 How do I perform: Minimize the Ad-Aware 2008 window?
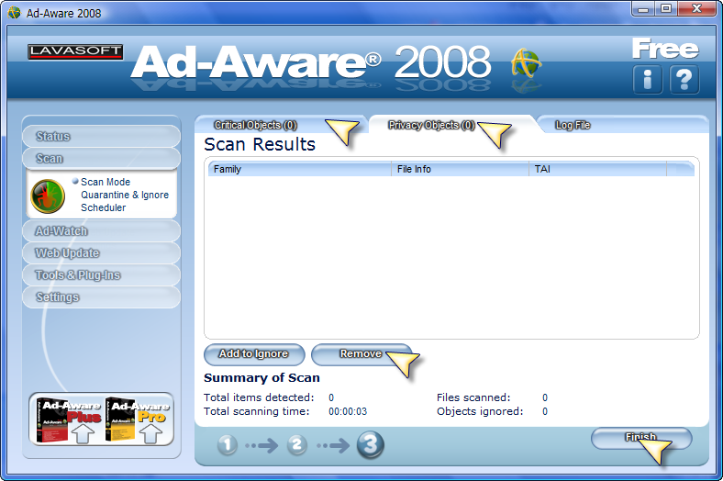pos(644,8)
